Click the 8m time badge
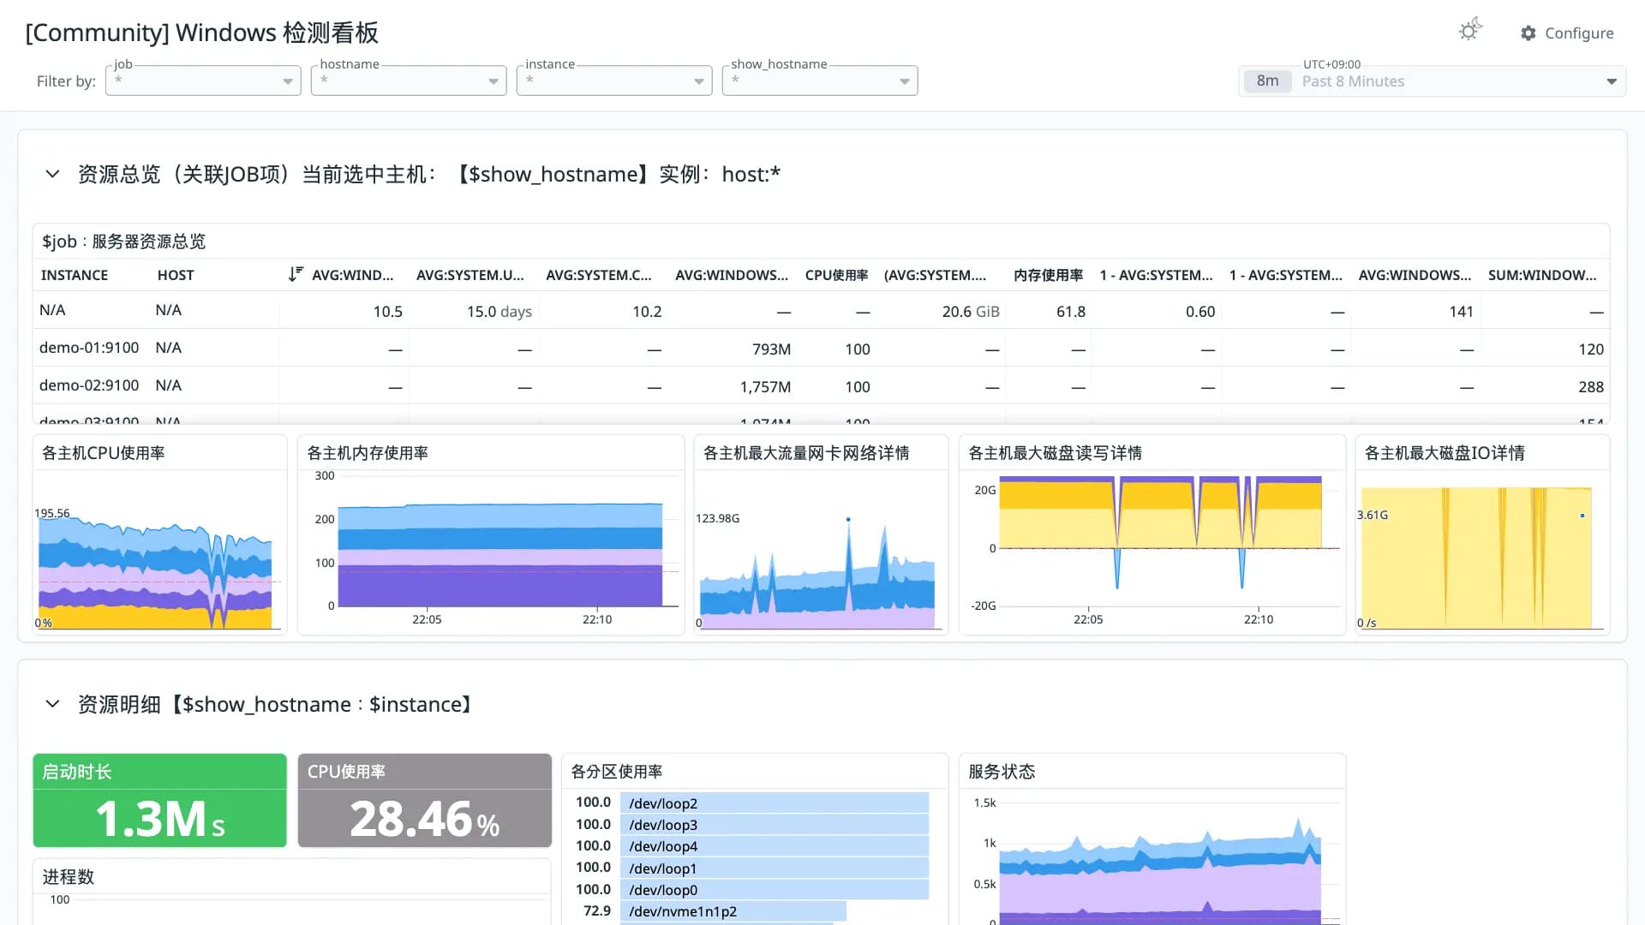Image resolution: width=1645 pixels, height=925 pixels. [1267, 81]
